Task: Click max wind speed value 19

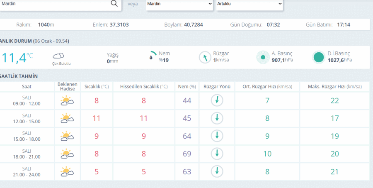Action: (x=335, y=136)
